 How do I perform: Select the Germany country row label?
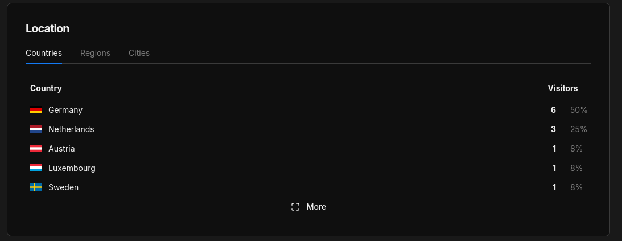(65, 110)
